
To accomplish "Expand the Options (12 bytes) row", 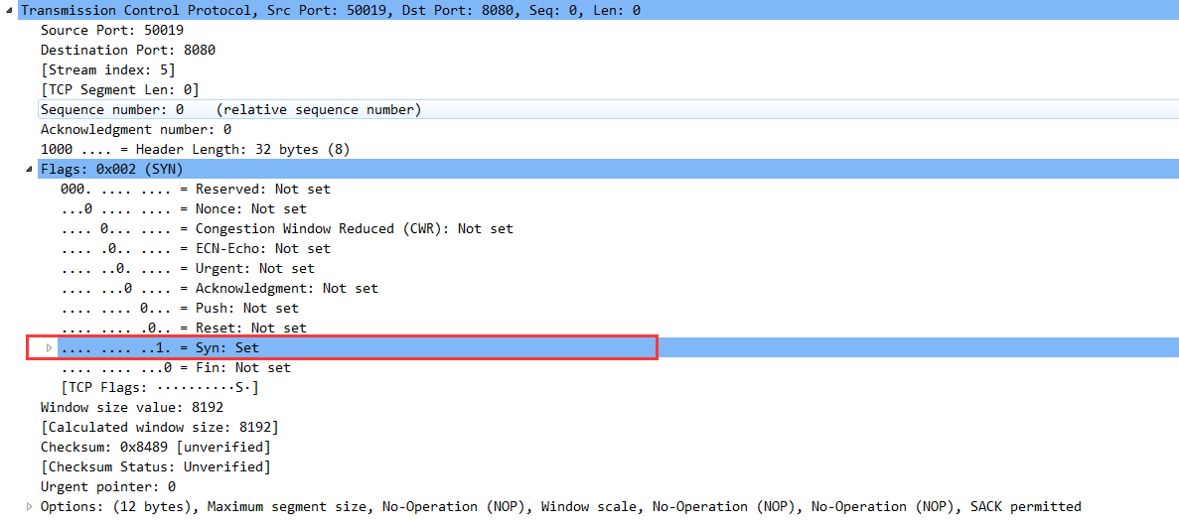I will coord(30,507).
